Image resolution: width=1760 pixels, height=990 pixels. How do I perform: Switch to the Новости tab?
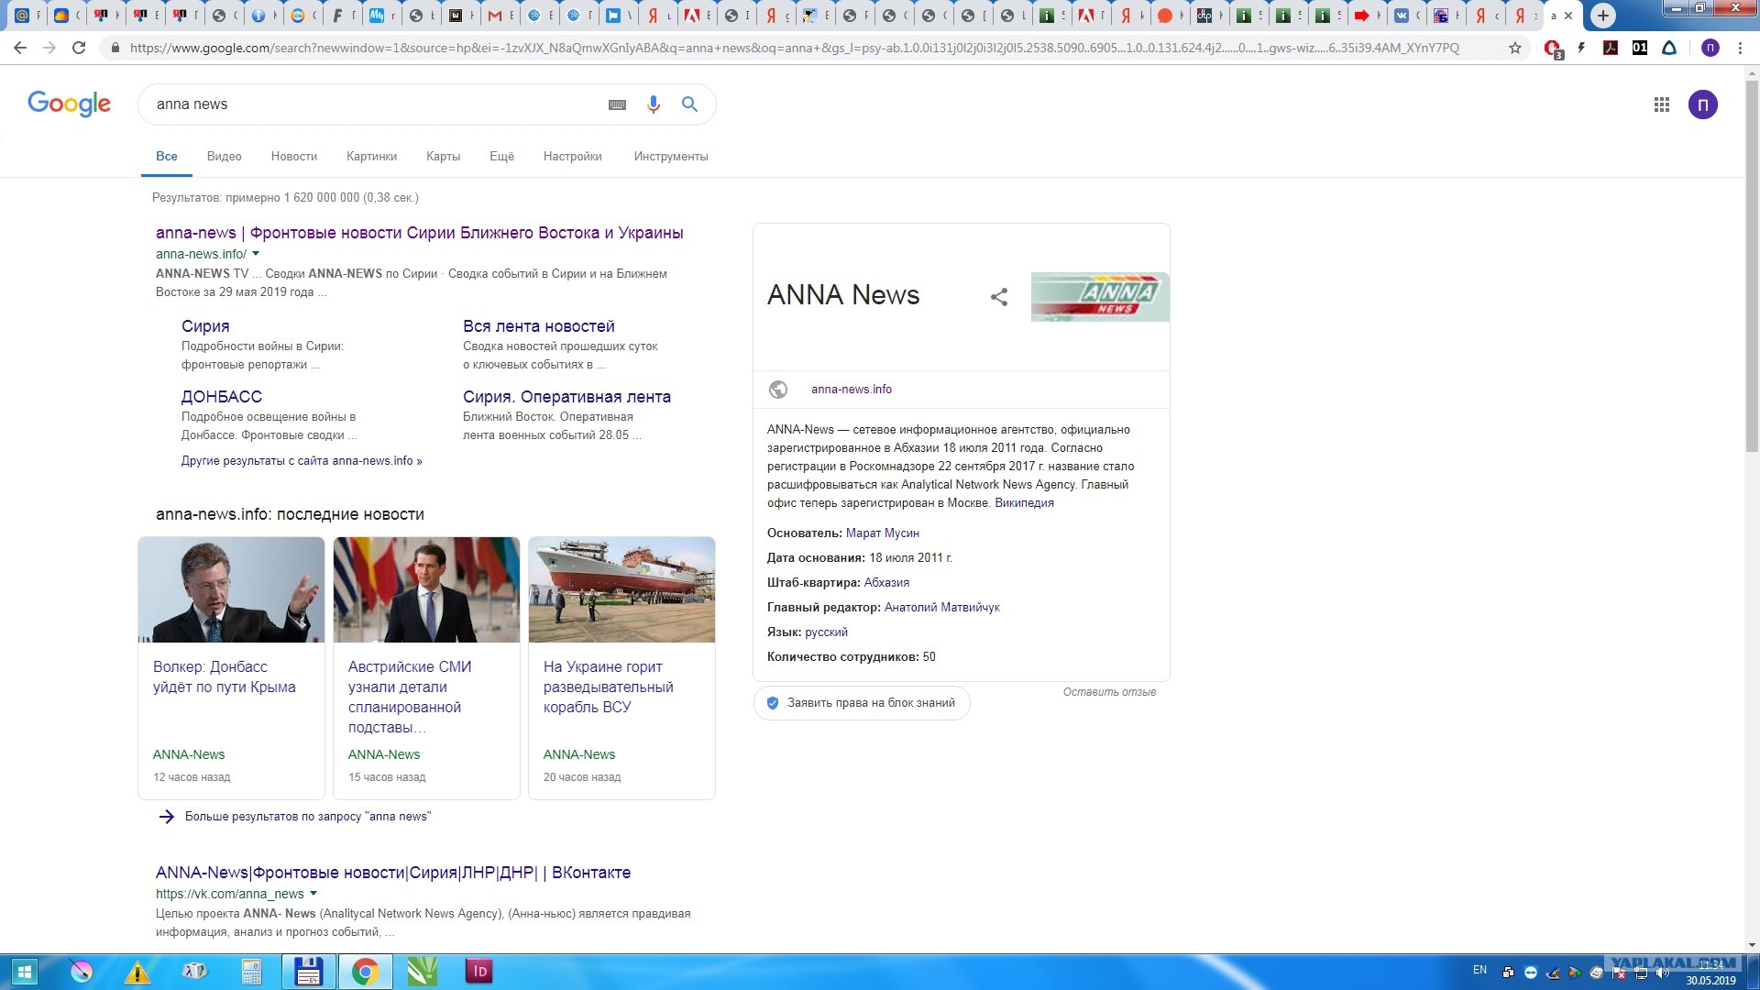[294, 157]
